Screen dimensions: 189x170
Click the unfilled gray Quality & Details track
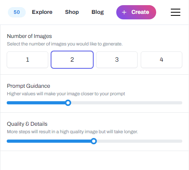pyautogui.click(x=140, y=141)
